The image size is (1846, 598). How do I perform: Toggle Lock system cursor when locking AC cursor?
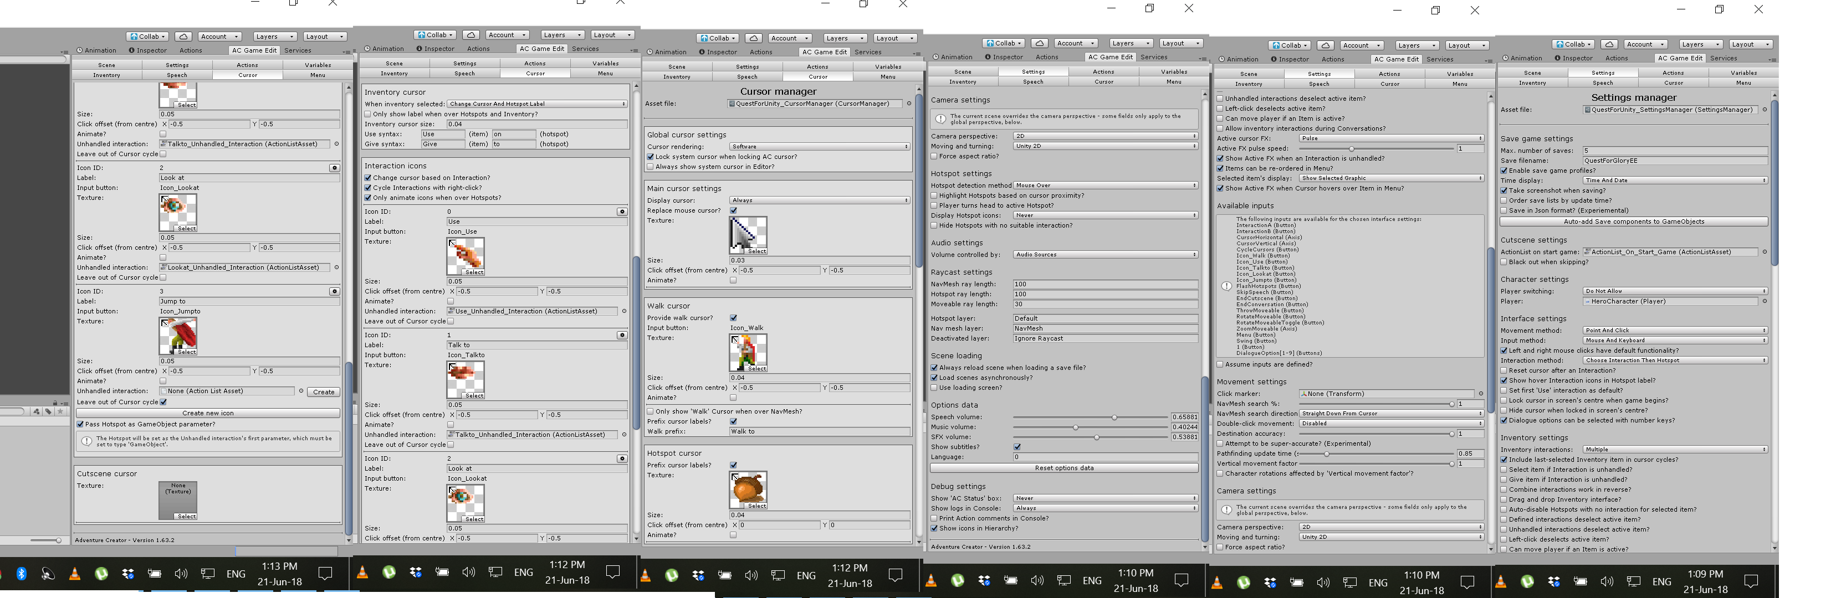pos(650,157)
